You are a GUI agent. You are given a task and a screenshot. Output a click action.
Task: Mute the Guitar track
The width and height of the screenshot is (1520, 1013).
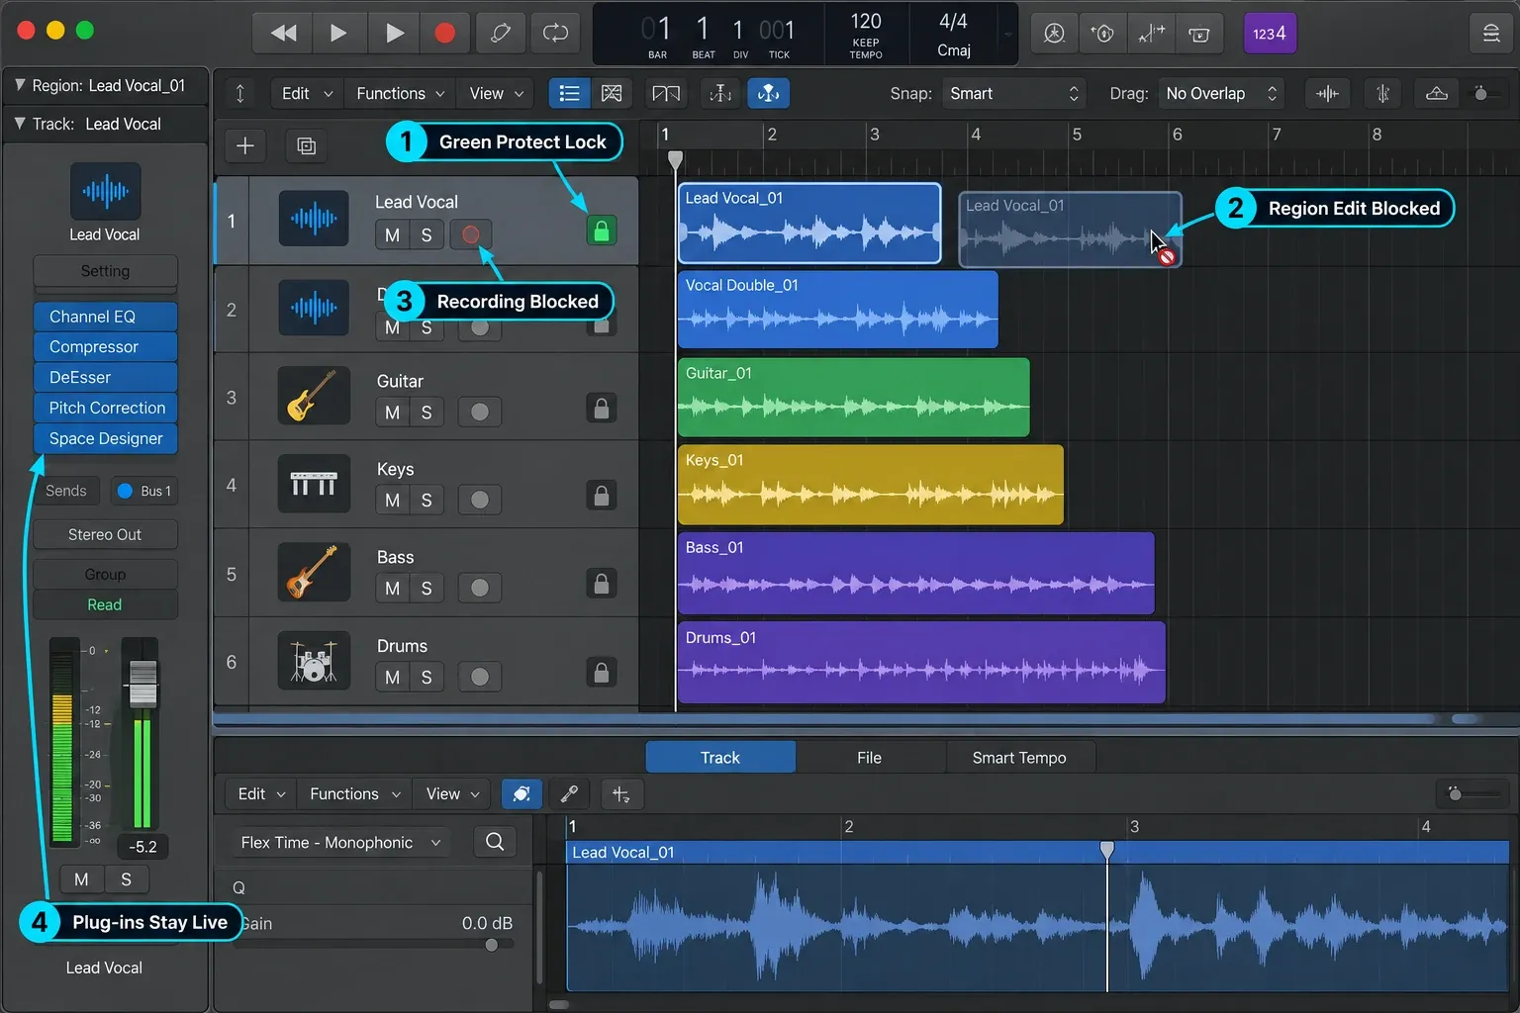coord(393,412)
